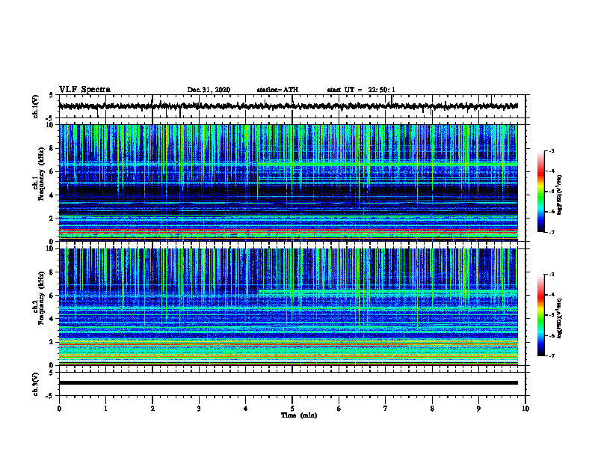Click time axis tick label "1"
This screenshot has width=592, height=458.
[105, 409]
